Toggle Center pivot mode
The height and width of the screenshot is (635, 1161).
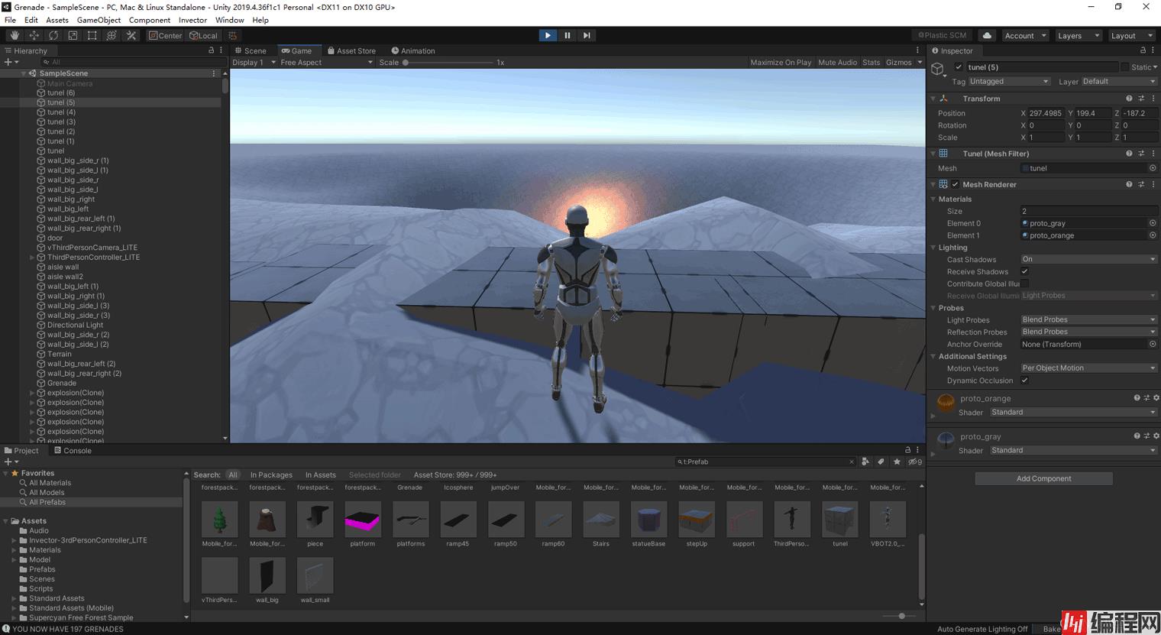166,35
